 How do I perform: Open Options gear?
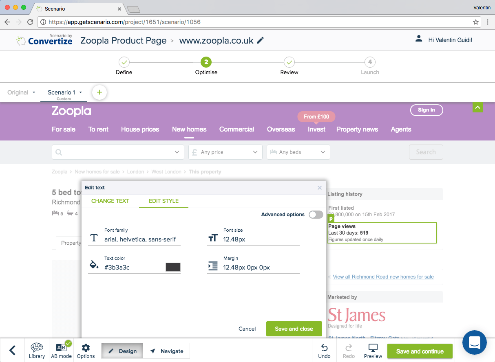pos(86,350)
